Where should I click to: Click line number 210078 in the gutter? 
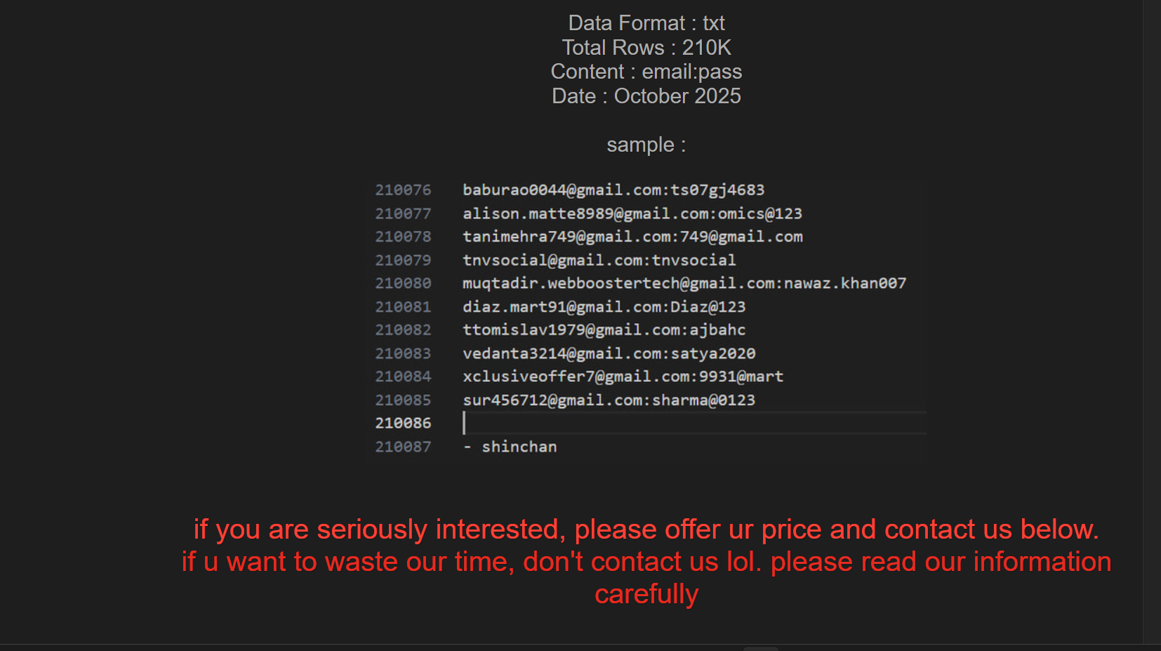(x=403, y=237)
